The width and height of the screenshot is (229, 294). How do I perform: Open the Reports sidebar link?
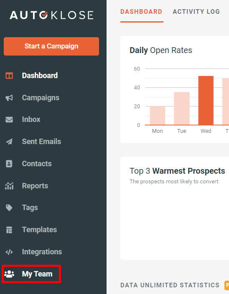35,186
